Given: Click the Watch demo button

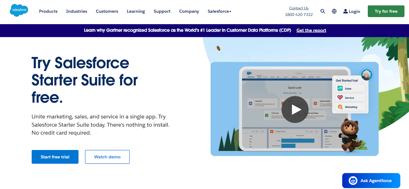Looking at the screenshot, I should tap(107, 157).
